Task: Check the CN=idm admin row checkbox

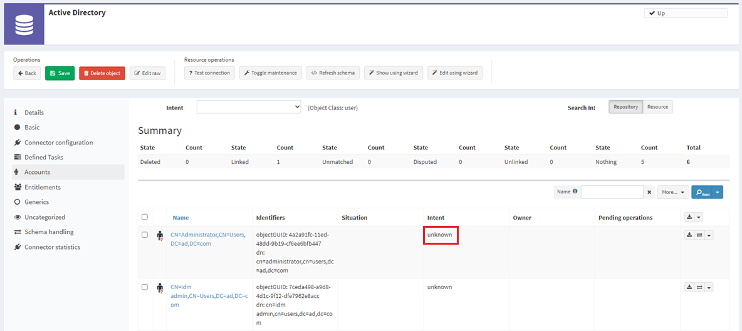Action: click(145, 287)
